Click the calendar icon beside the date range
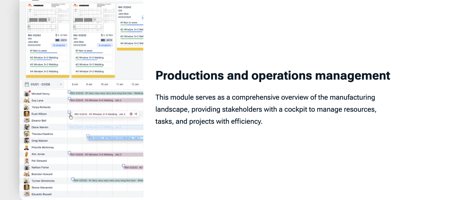Viewport: 474px width, 200px height. 27,84
